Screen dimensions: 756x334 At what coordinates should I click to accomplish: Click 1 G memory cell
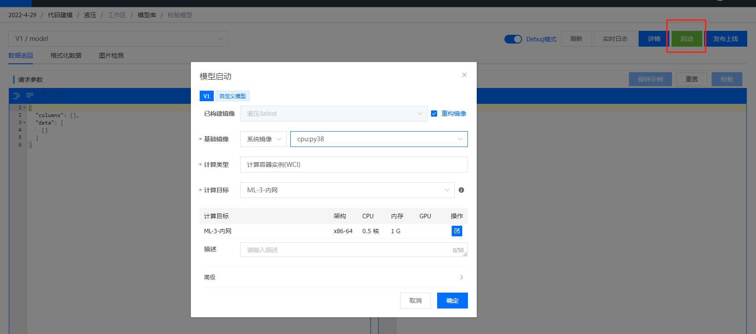coord(396,231)
